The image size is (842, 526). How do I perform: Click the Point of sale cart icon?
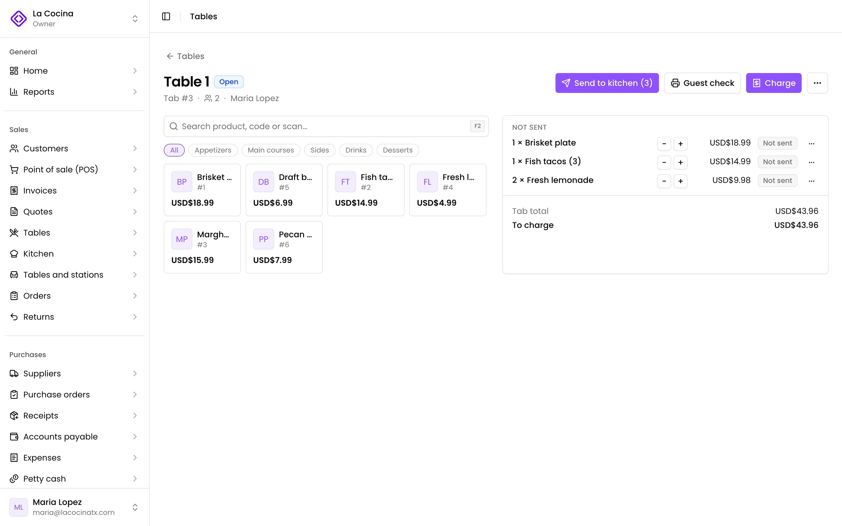coord(14,169)
